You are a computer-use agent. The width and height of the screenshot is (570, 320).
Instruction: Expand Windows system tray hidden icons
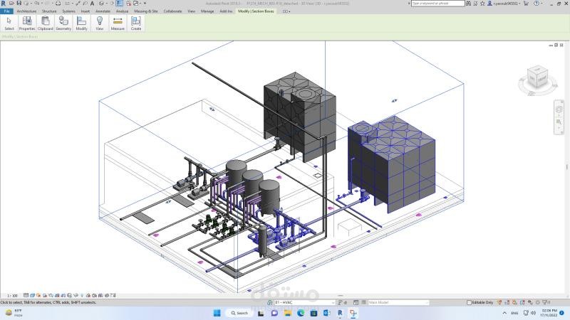[x=504, y=313]
